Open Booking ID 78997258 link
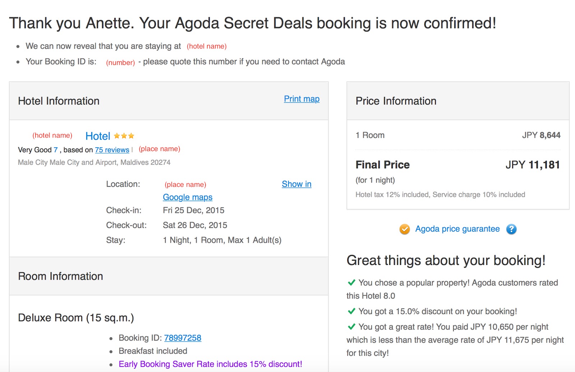The image size is (575, 372). tap(183, 338)
